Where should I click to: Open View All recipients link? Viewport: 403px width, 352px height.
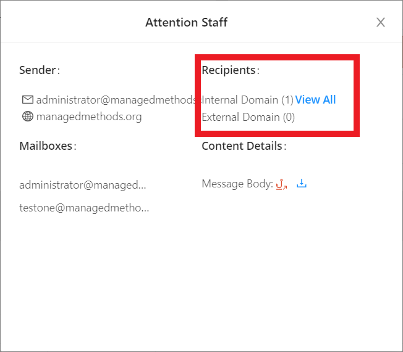pos(315,100)
